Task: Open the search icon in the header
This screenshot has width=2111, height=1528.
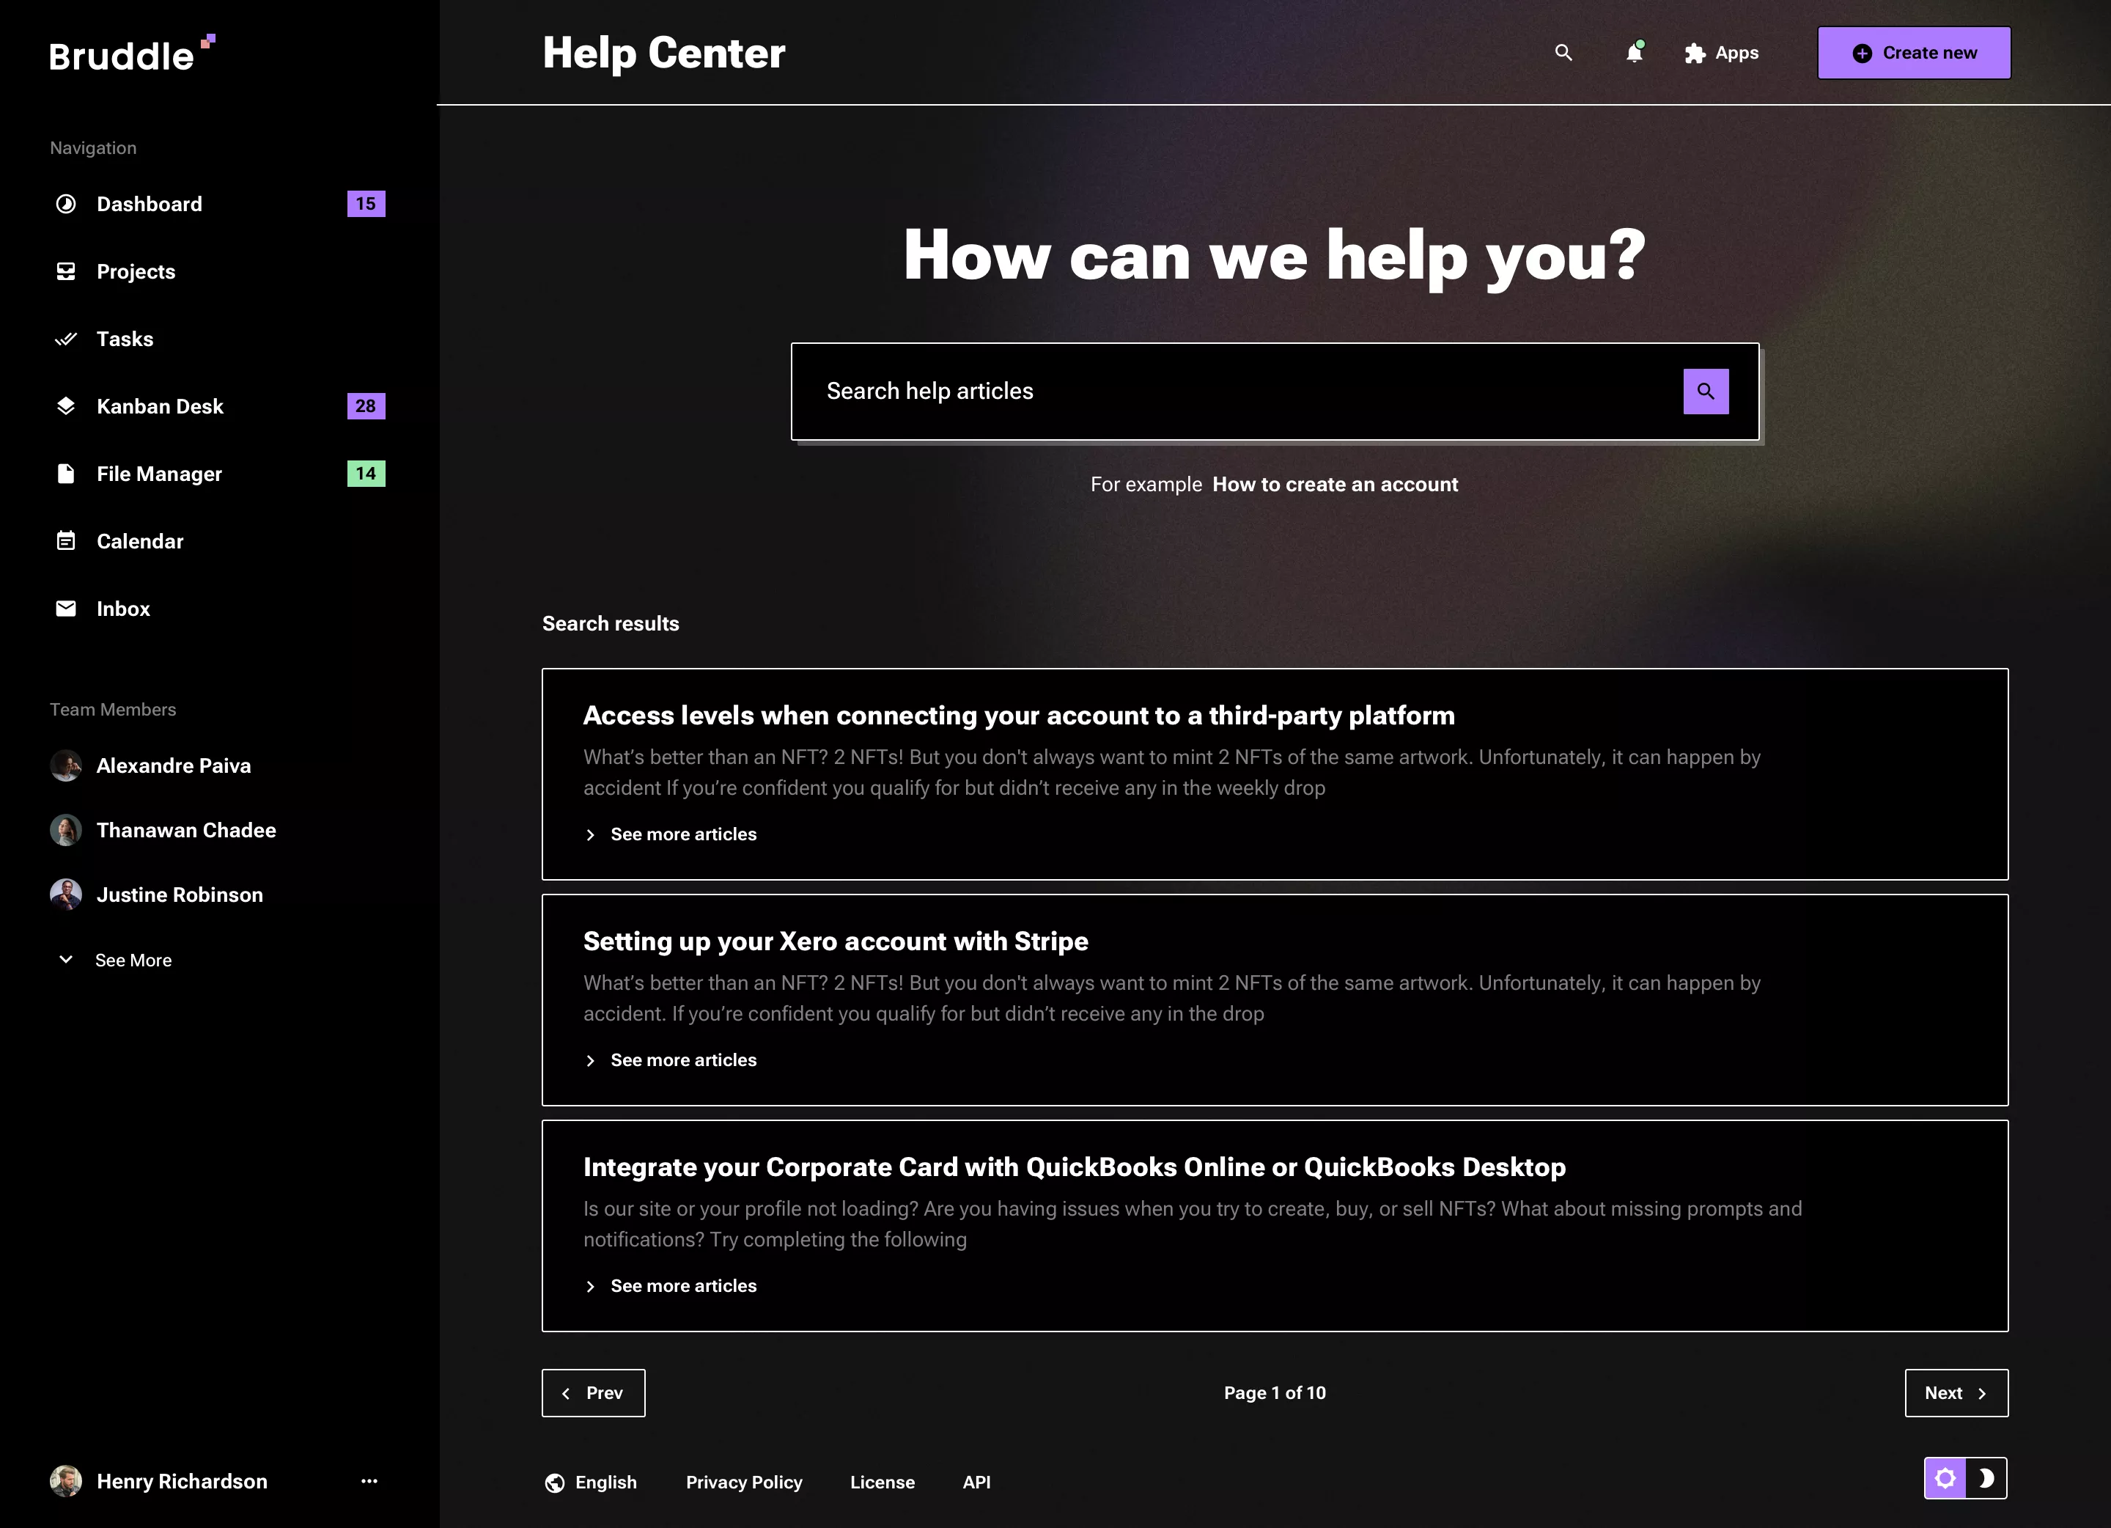Action: coord(1563,53)
